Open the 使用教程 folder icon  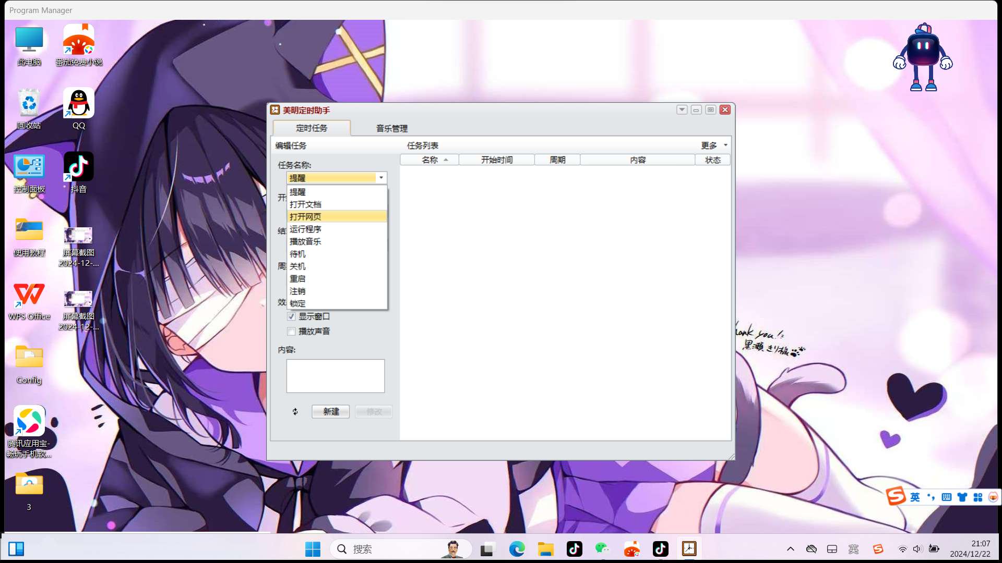[x=29, y=237]
